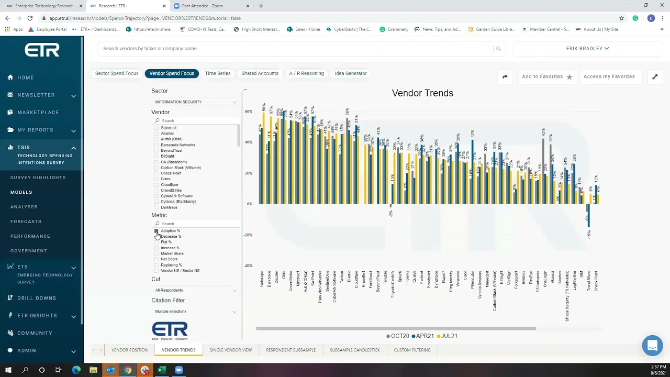The width and height of the screenshot is (670, 377).
Task: Enable the Market Share metric
Action: point(157,253)
